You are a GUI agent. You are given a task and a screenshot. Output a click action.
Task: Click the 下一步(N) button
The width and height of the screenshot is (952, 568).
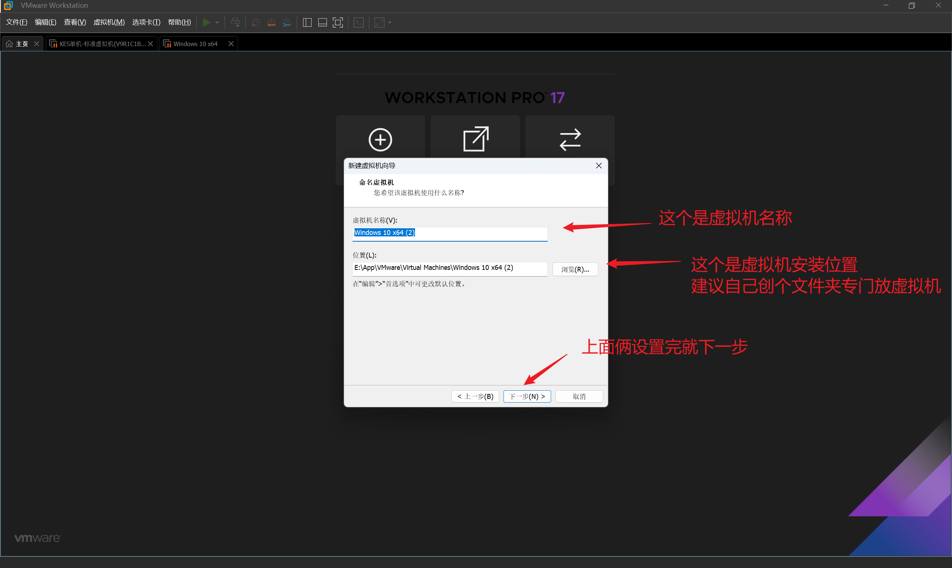(x=527, y=397)
